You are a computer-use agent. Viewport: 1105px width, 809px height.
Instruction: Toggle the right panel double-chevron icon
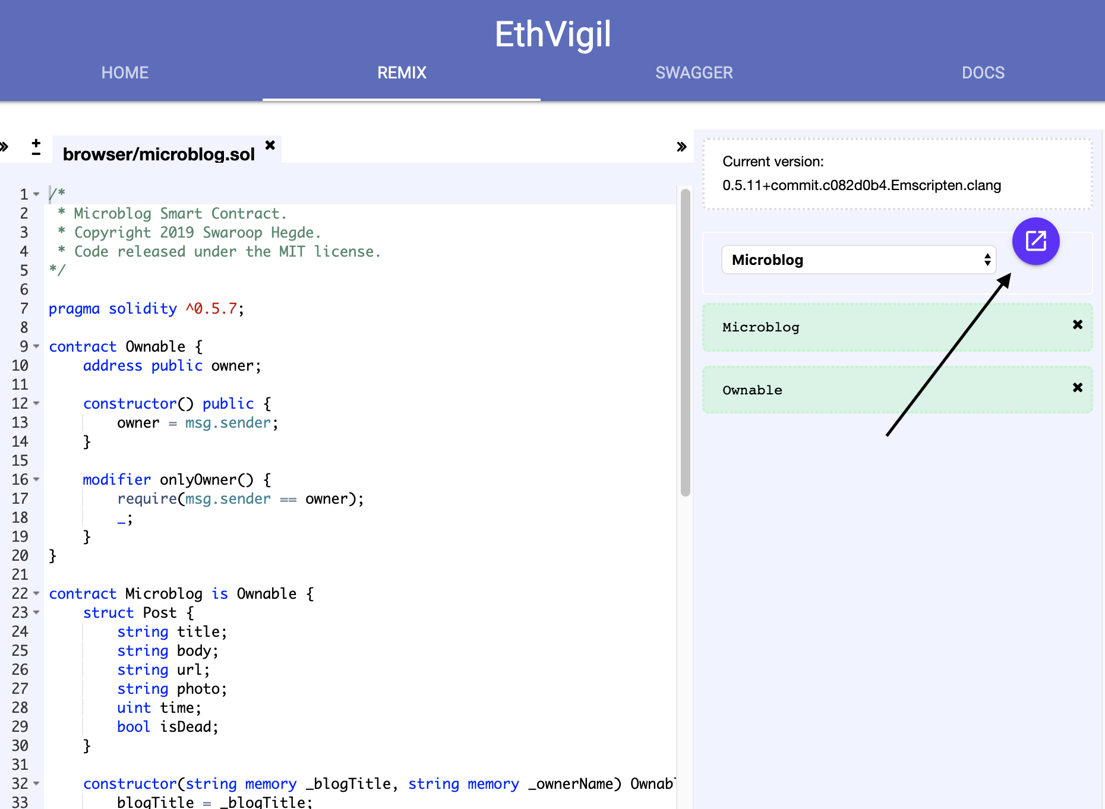[x=681, y=147]
